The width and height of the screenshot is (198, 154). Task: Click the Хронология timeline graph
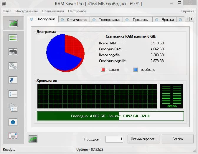(x=97, y=96)
